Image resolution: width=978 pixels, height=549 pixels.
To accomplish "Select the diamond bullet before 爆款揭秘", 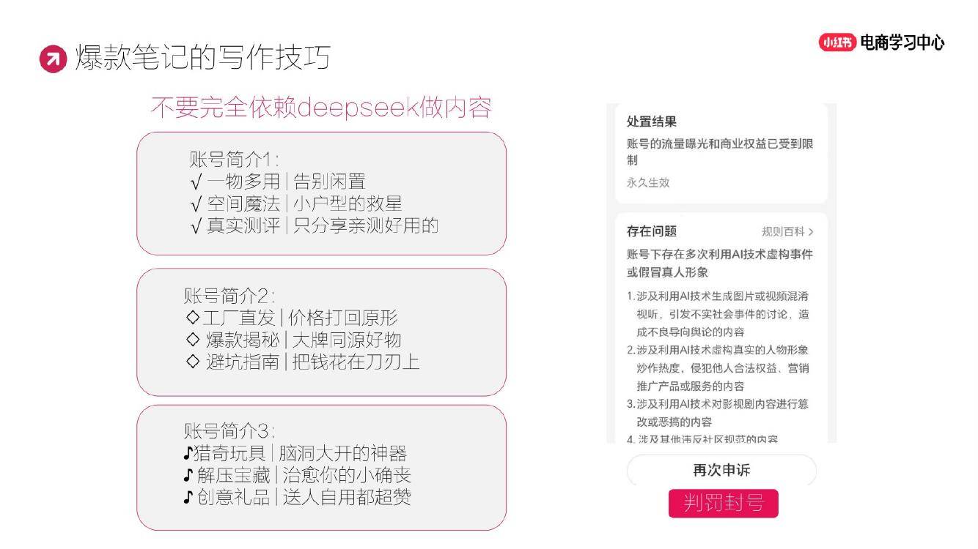I will (193, 339).
